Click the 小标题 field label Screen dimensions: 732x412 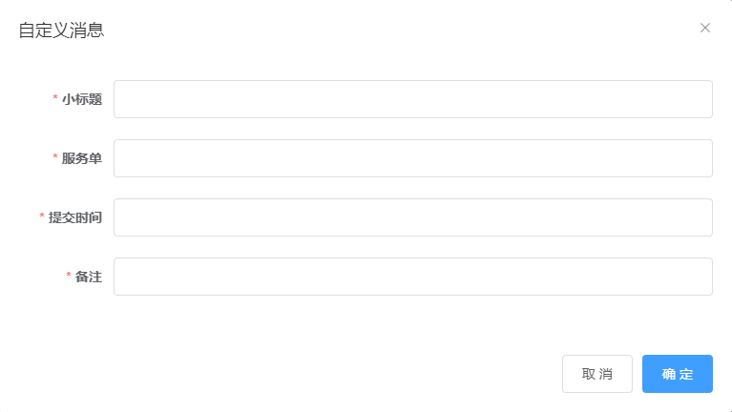point(82,99)
